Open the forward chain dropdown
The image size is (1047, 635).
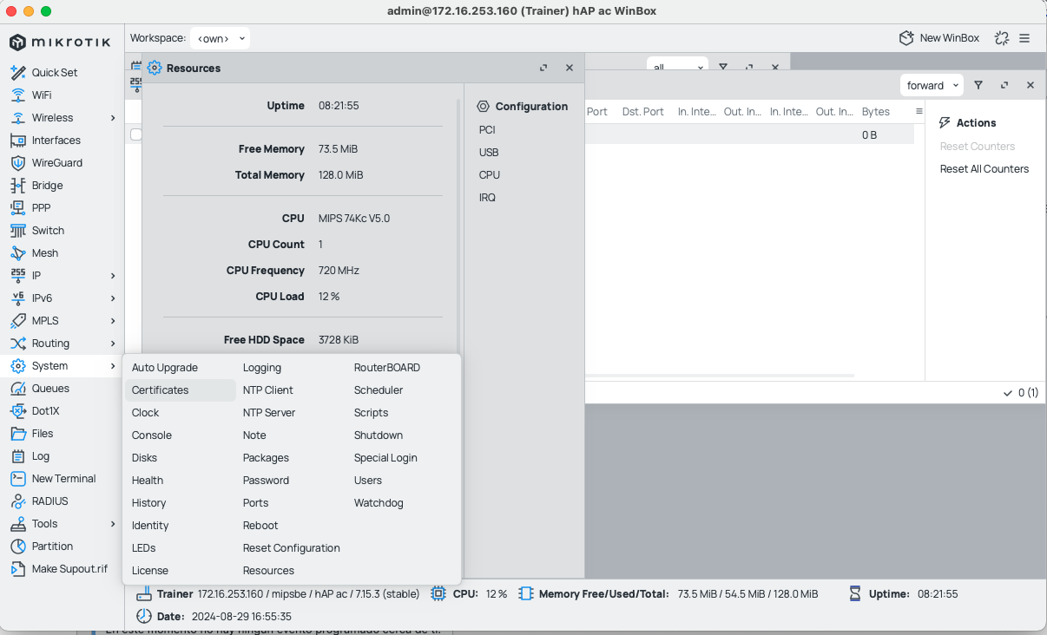pos(931,85)
